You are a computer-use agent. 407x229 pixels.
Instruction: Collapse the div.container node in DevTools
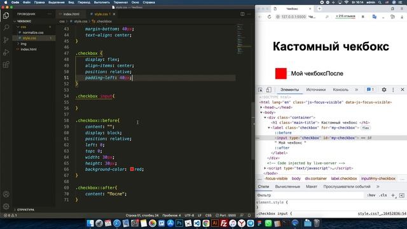click(265, 118)
